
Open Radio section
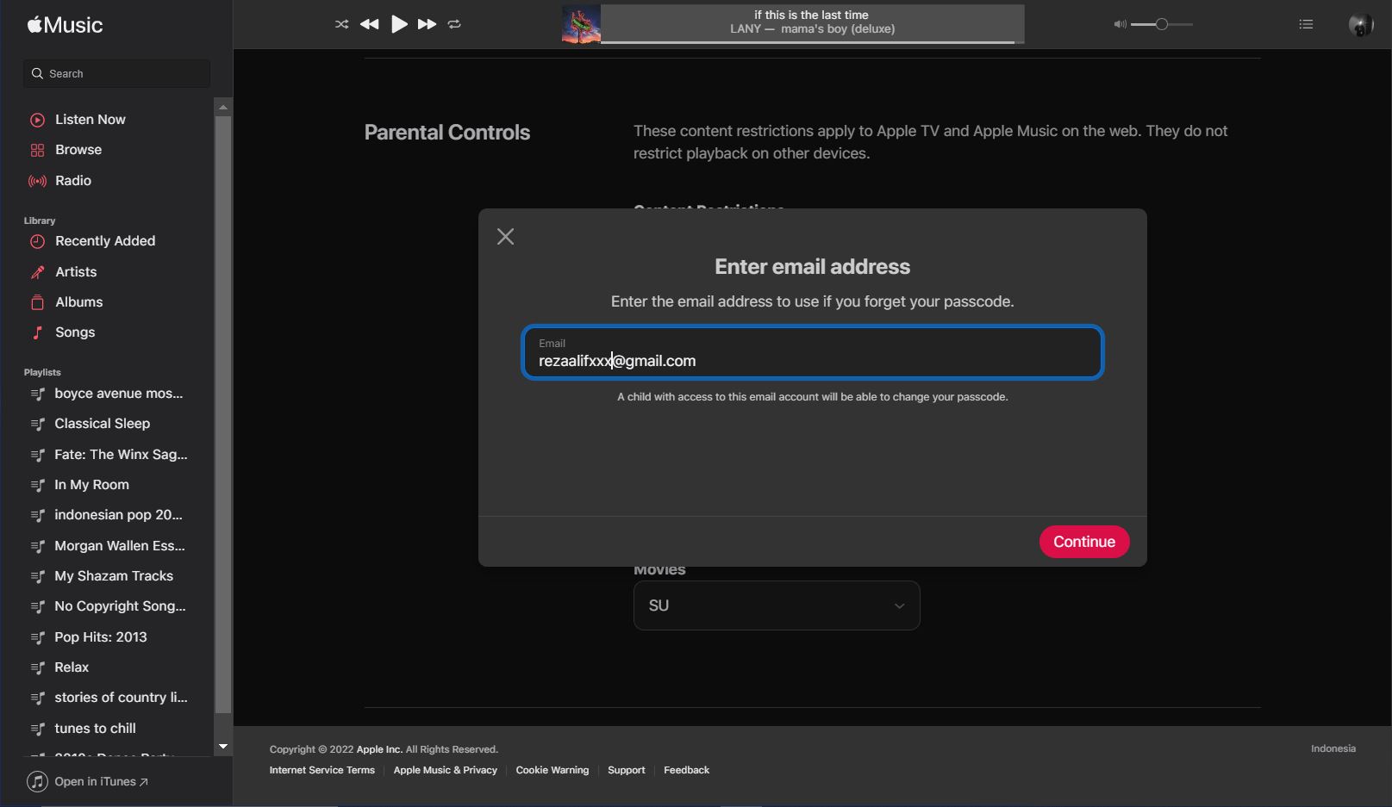(x=72, y=181)
